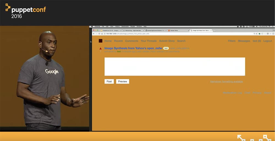Bookmark this page with the star icon
The width and height of the screenshot is (275, 141).
tap(257, 34)
